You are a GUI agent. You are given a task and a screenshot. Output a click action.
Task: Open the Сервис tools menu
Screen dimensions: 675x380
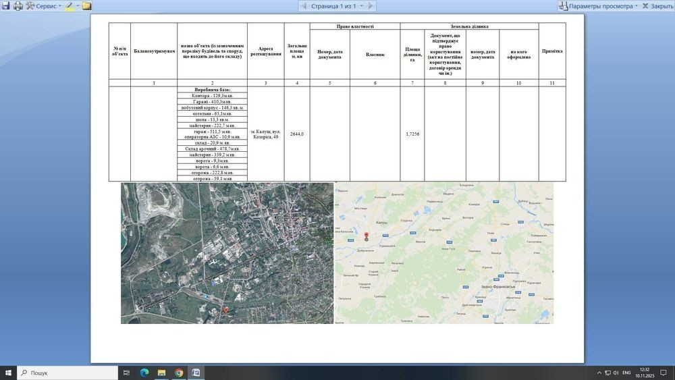[43, 6]
